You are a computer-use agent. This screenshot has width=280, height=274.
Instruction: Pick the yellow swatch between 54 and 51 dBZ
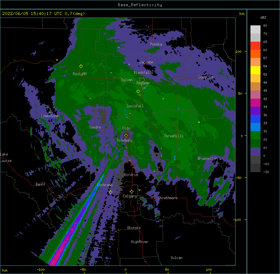[x=255, y=70]
